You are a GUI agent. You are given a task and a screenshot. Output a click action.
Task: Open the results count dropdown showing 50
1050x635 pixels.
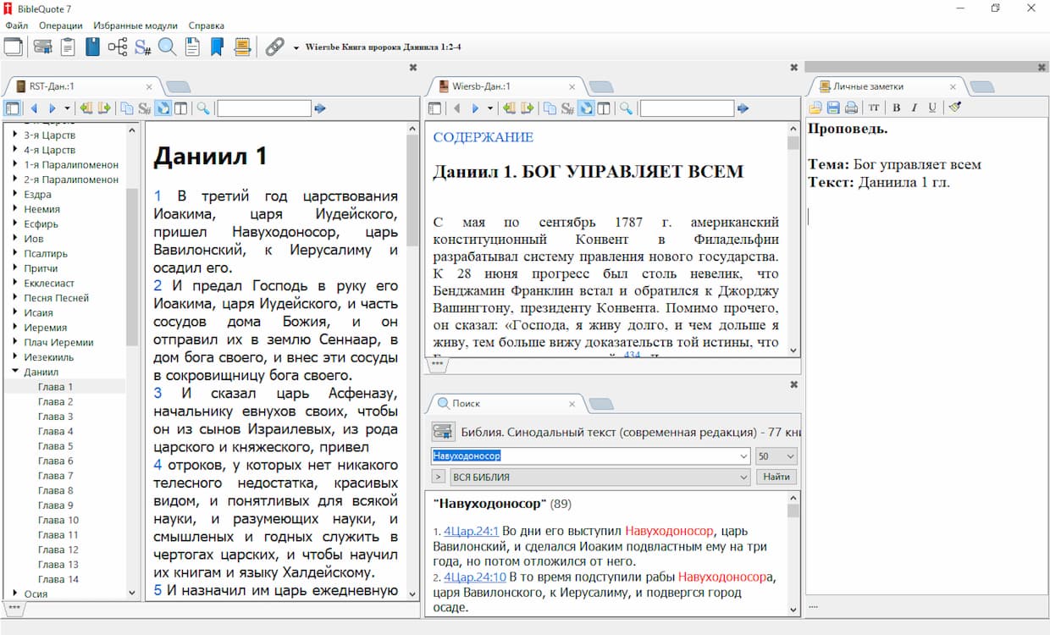776,456
